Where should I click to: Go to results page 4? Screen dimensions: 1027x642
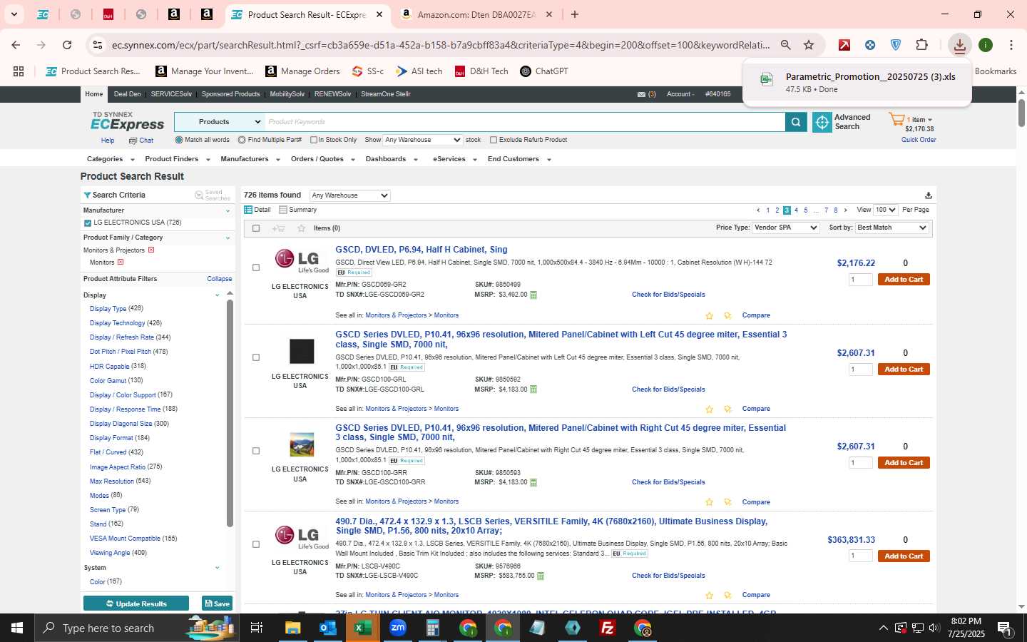[x=796, y=210]
